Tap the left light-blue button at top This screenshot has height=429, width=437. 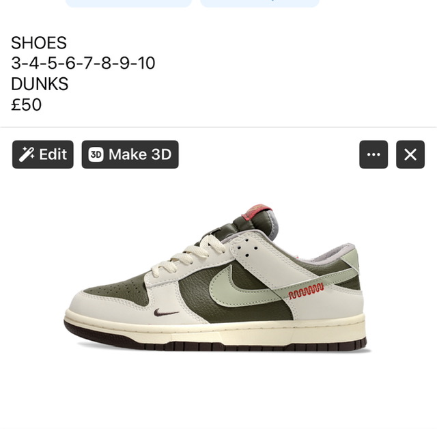pyautogui.click(x=129, y=3)
